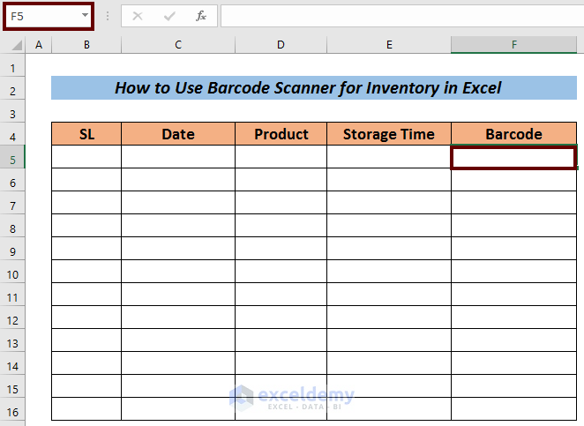This screenshot has width=584, height=426.
Task: Select row 4 header
Action: 13,134
